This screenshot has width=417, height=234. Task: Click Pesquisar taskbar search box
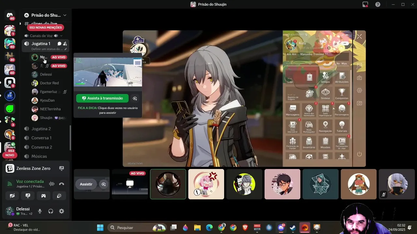coord(137,227)
